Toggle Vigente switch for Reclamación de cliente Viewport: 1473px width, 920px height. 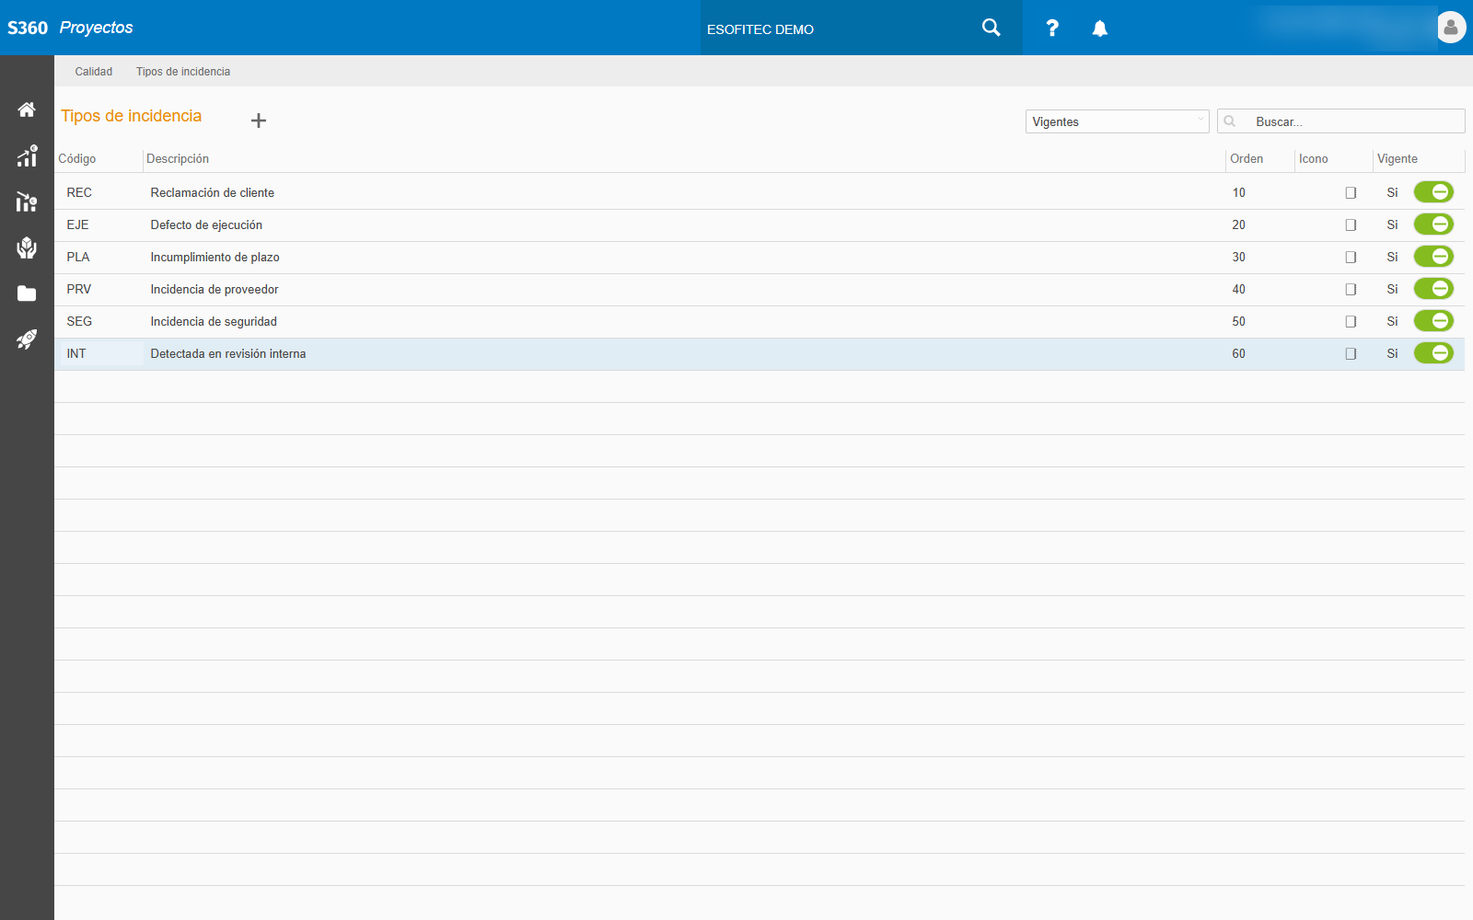point(1433,192)
